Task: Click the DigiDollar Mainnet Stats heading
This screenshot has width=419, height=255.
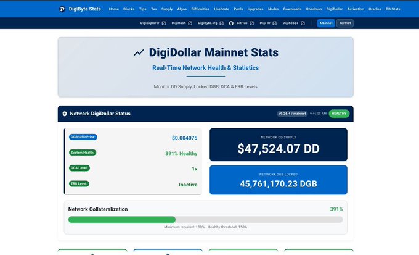Action: click(x=214, y=52)
